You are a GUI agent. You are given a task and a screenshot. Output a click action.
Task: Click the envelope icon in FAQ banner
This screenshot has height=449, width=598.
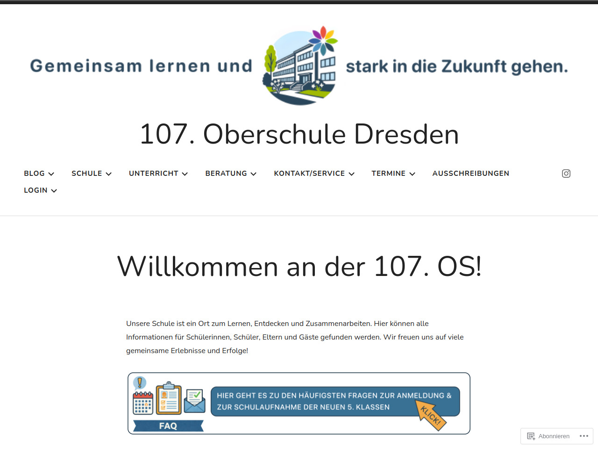pyautogui.click(x=195, y=401)
